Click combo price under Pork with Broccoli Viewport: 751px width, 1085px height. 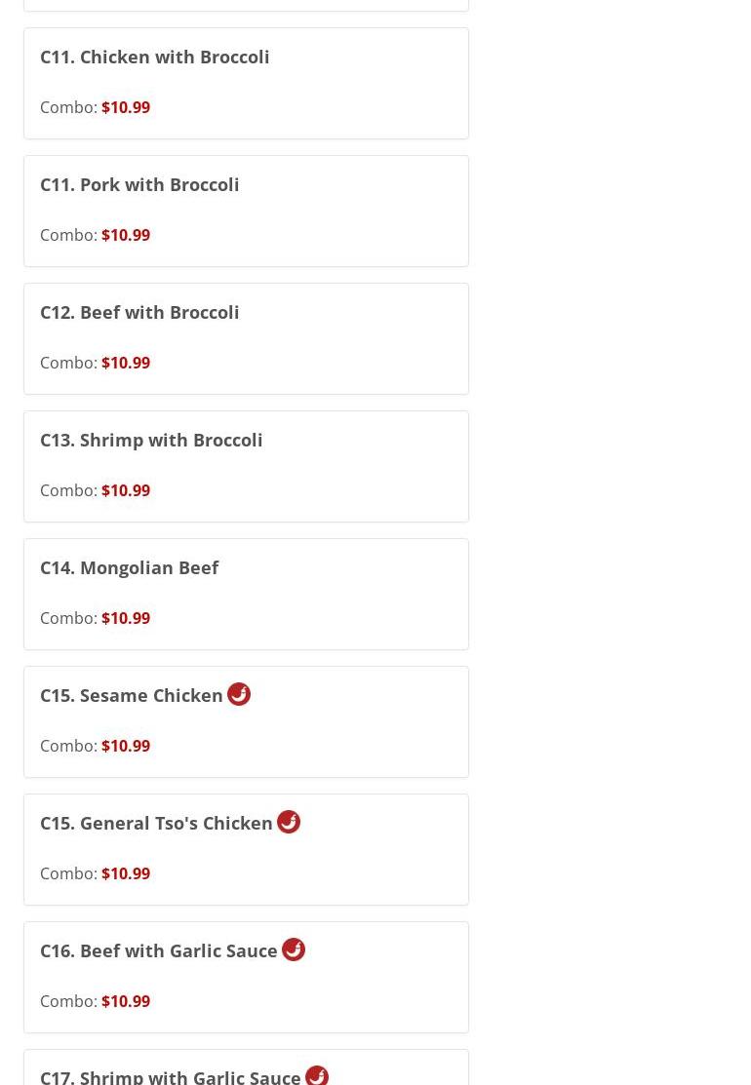point(126,235)
